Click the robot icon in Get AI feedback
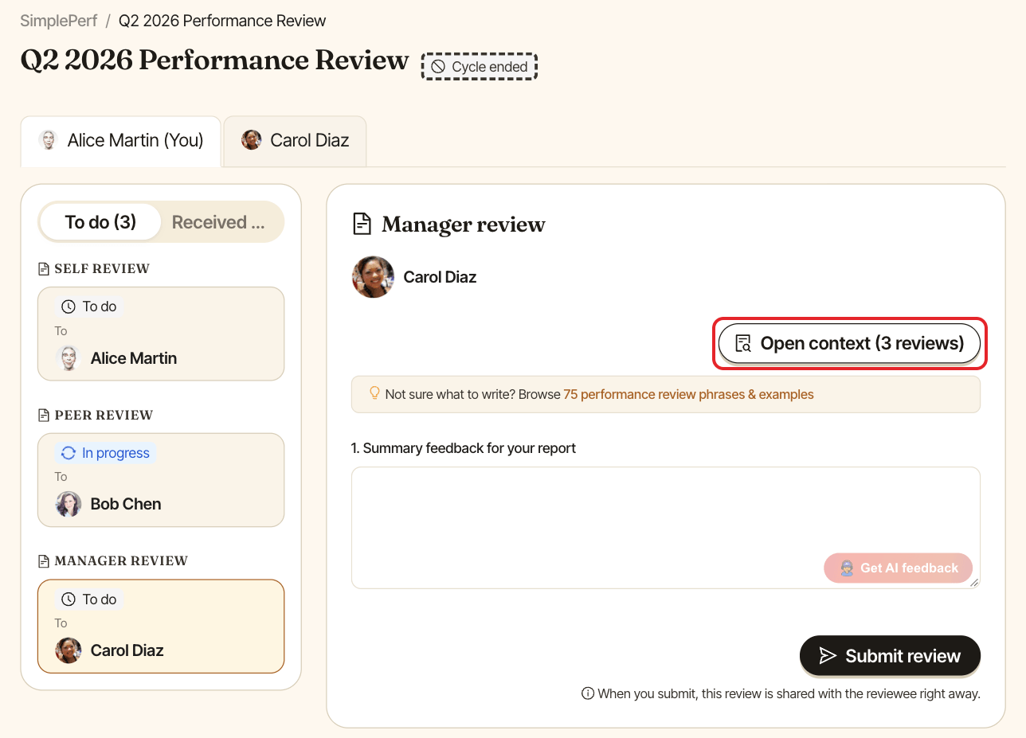This screenshot has width=1026, height=738. tap(847, 568)
